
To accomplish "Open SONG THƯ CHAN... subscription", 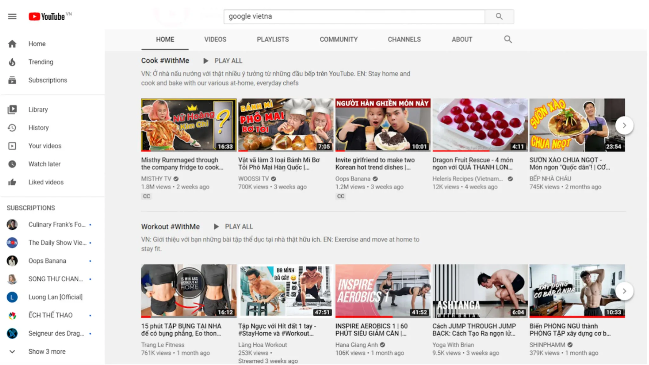I will 52,279.
